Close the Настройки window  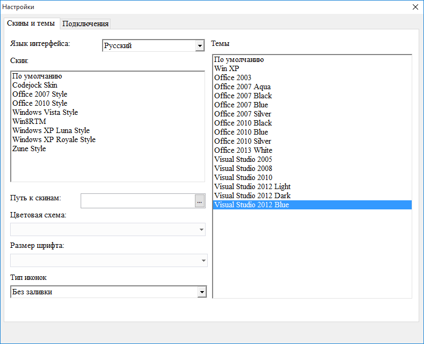[415, 7]
